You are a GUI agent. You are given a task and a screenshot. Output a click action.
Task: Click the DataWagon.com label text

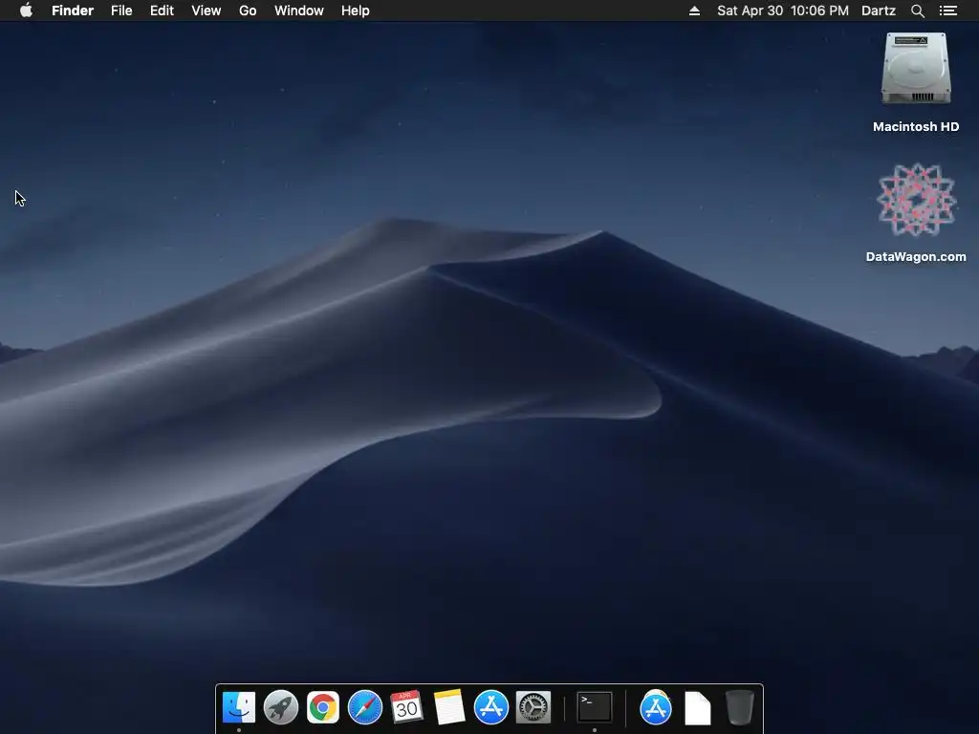coord(916,256)
